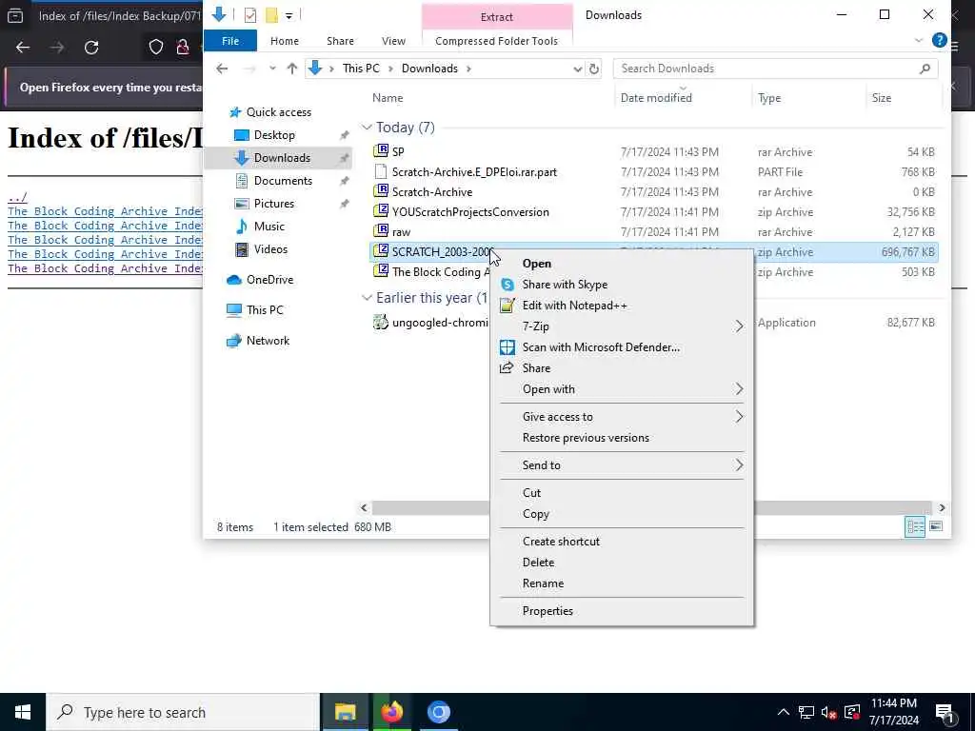Click the Explorer help question mark icon
This screenshot has height=731, width=975.
click(x=940, y=40)
